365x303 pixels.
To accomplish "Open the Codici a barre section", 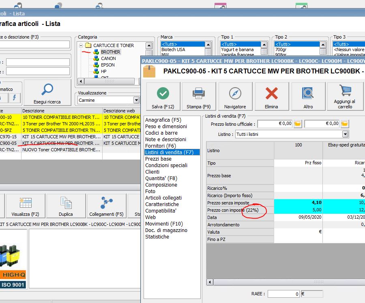I will point(161,133).
